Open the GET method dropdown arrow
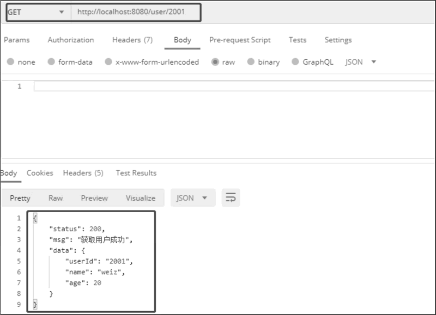 (x=62, y=12)
